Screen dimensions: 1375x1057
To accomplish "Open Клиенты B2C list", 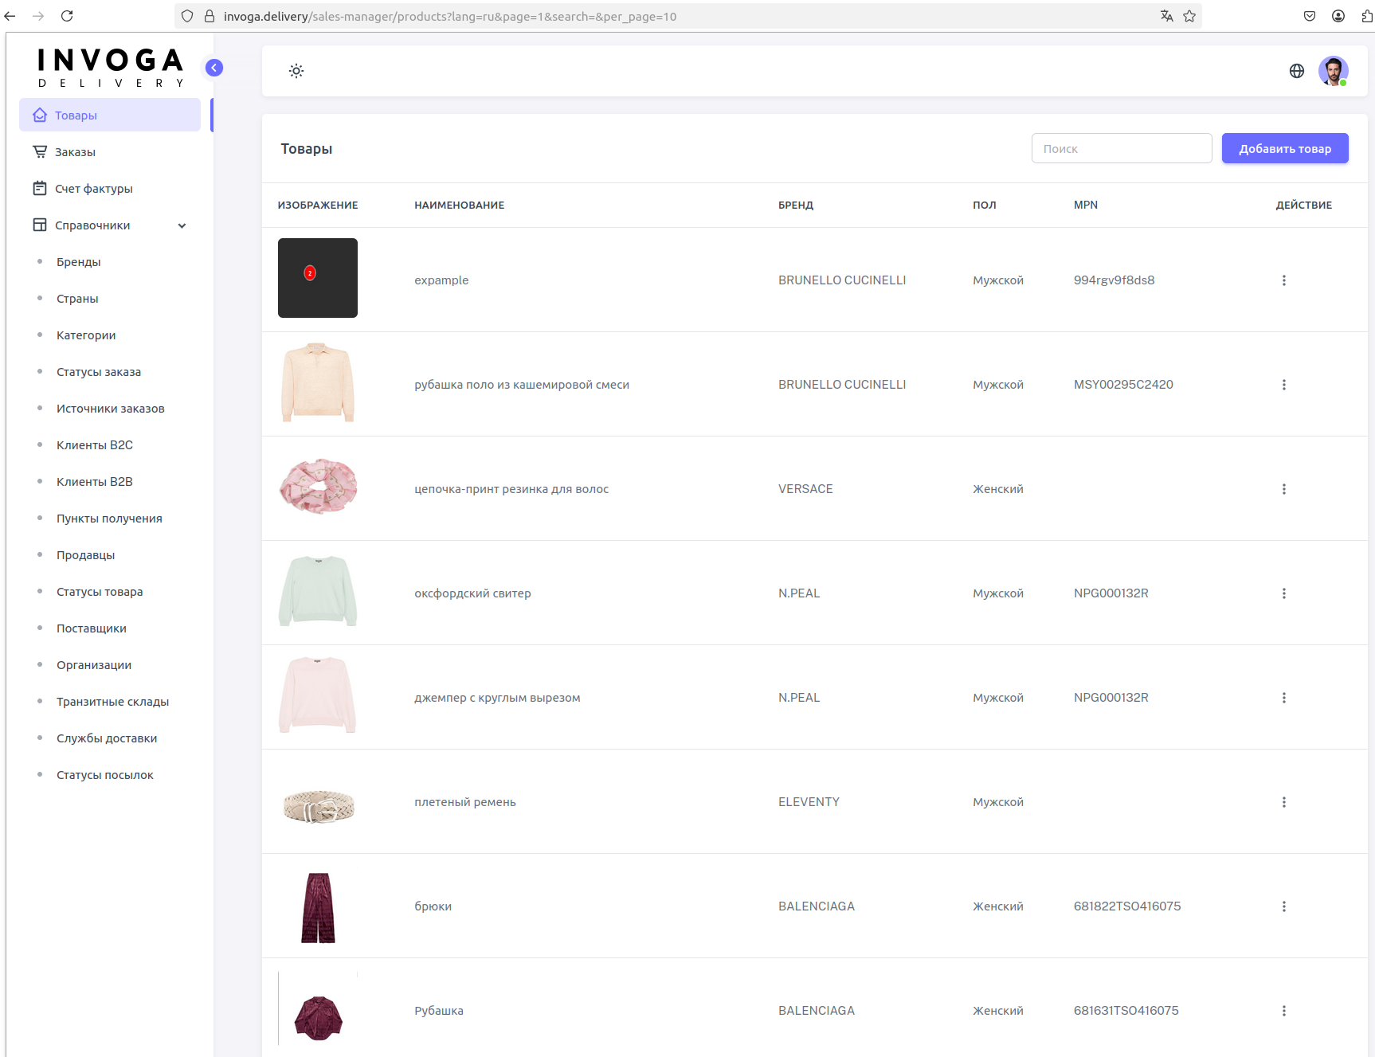I will coord(95,445).
